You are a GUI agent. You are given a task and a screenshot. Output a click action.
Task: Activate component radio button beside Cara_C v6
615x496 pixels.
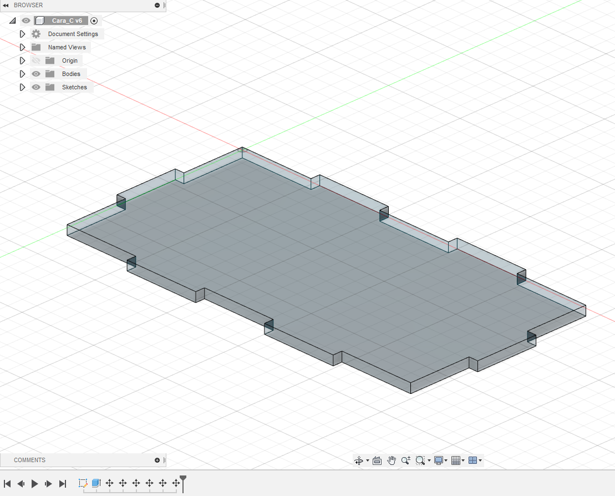[94, 21]
